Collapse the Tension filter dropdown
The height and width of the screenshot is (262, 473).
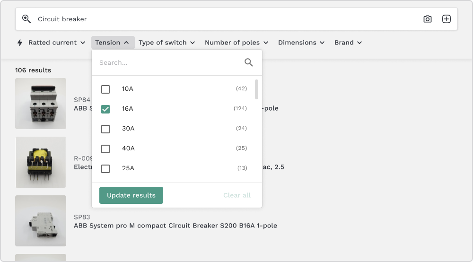(x=113, y=43)
